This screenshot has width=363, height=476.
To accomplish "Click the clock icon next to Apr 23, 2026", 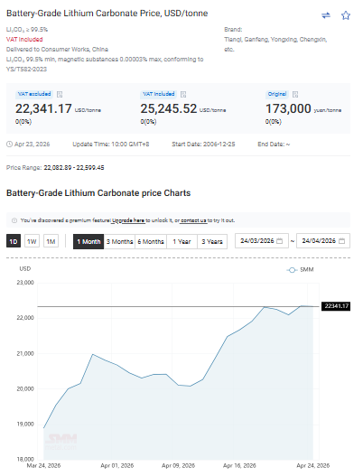I will (9, 145).
